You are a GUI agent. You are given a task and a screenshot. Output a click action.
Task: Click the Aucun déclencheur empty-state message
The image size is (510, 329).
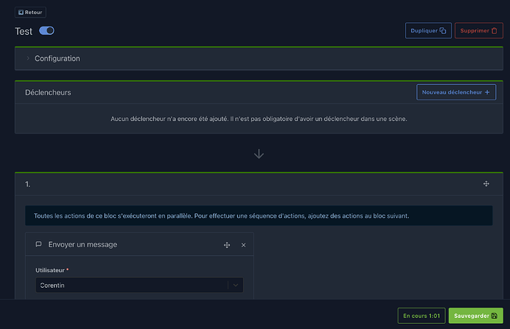[x=259, y=119]
